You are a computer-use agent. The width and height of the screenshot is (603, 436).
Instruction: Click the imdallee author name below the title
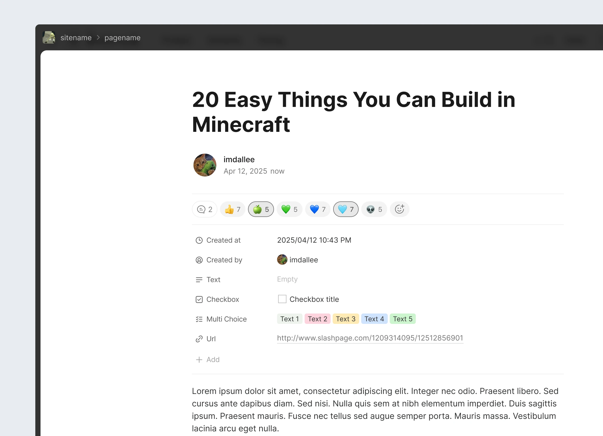pos(239,159)
